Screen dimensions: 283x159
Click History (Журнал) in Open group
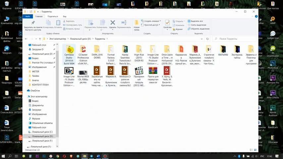click(x=178, y=29)
